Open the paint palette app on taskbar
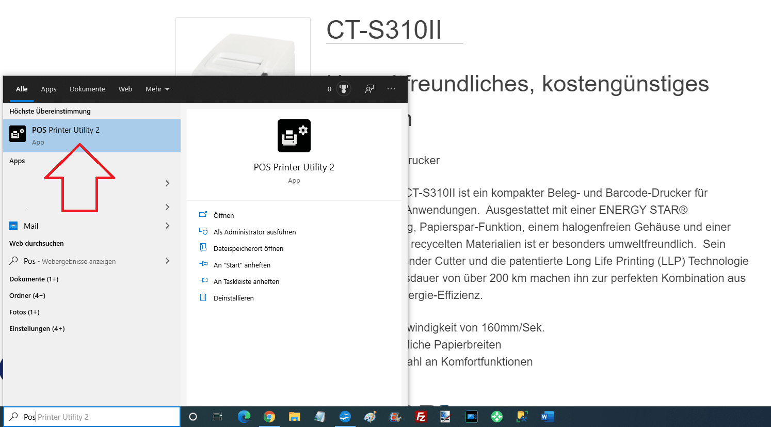Image resolution: width=771 pixels, height=427 pixels. 370,417
